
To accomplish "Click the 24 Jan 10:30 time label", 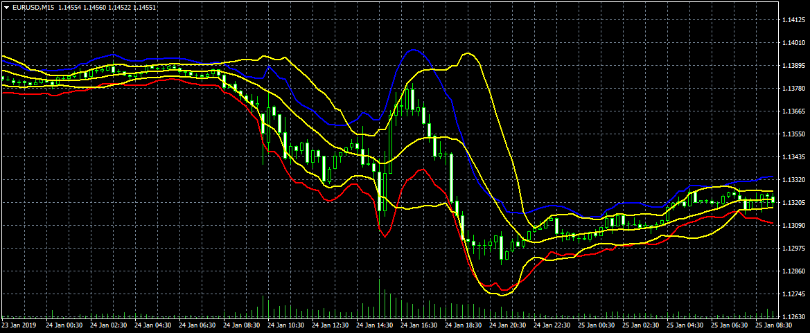I will pos(286,326).
